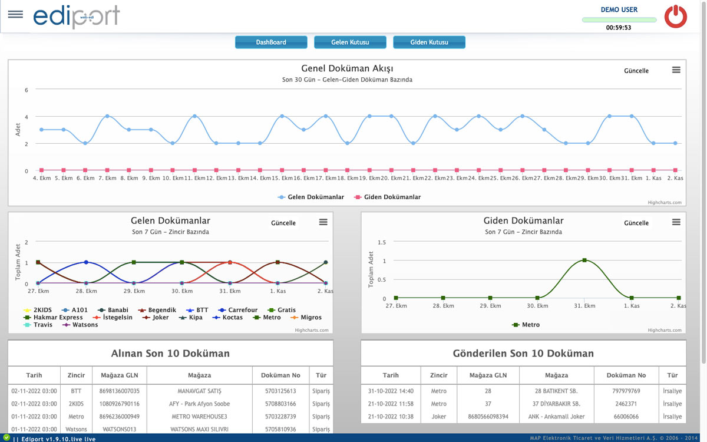Select ANK - Ankamall Joker cell
Viewport: 707px width, 442px height.
point(557,417)
